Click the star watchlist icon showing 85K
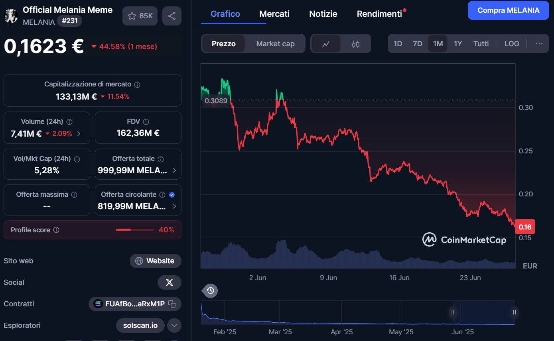The width and height of the screenshot is (554, 341). tap(140, 16)
